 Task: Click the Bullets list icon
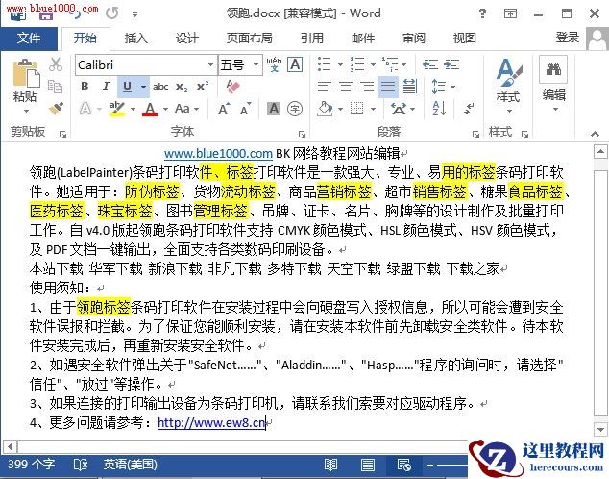[325, 63]
